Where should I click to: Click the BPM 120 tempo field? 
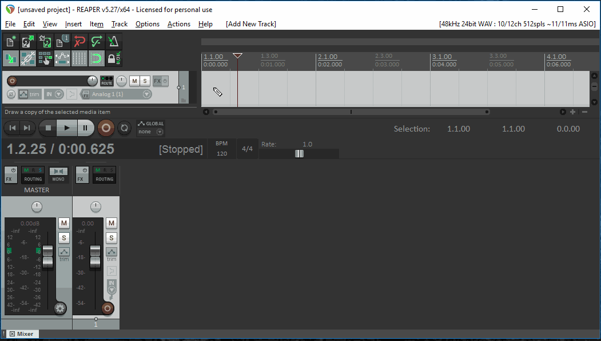(221, 148)
